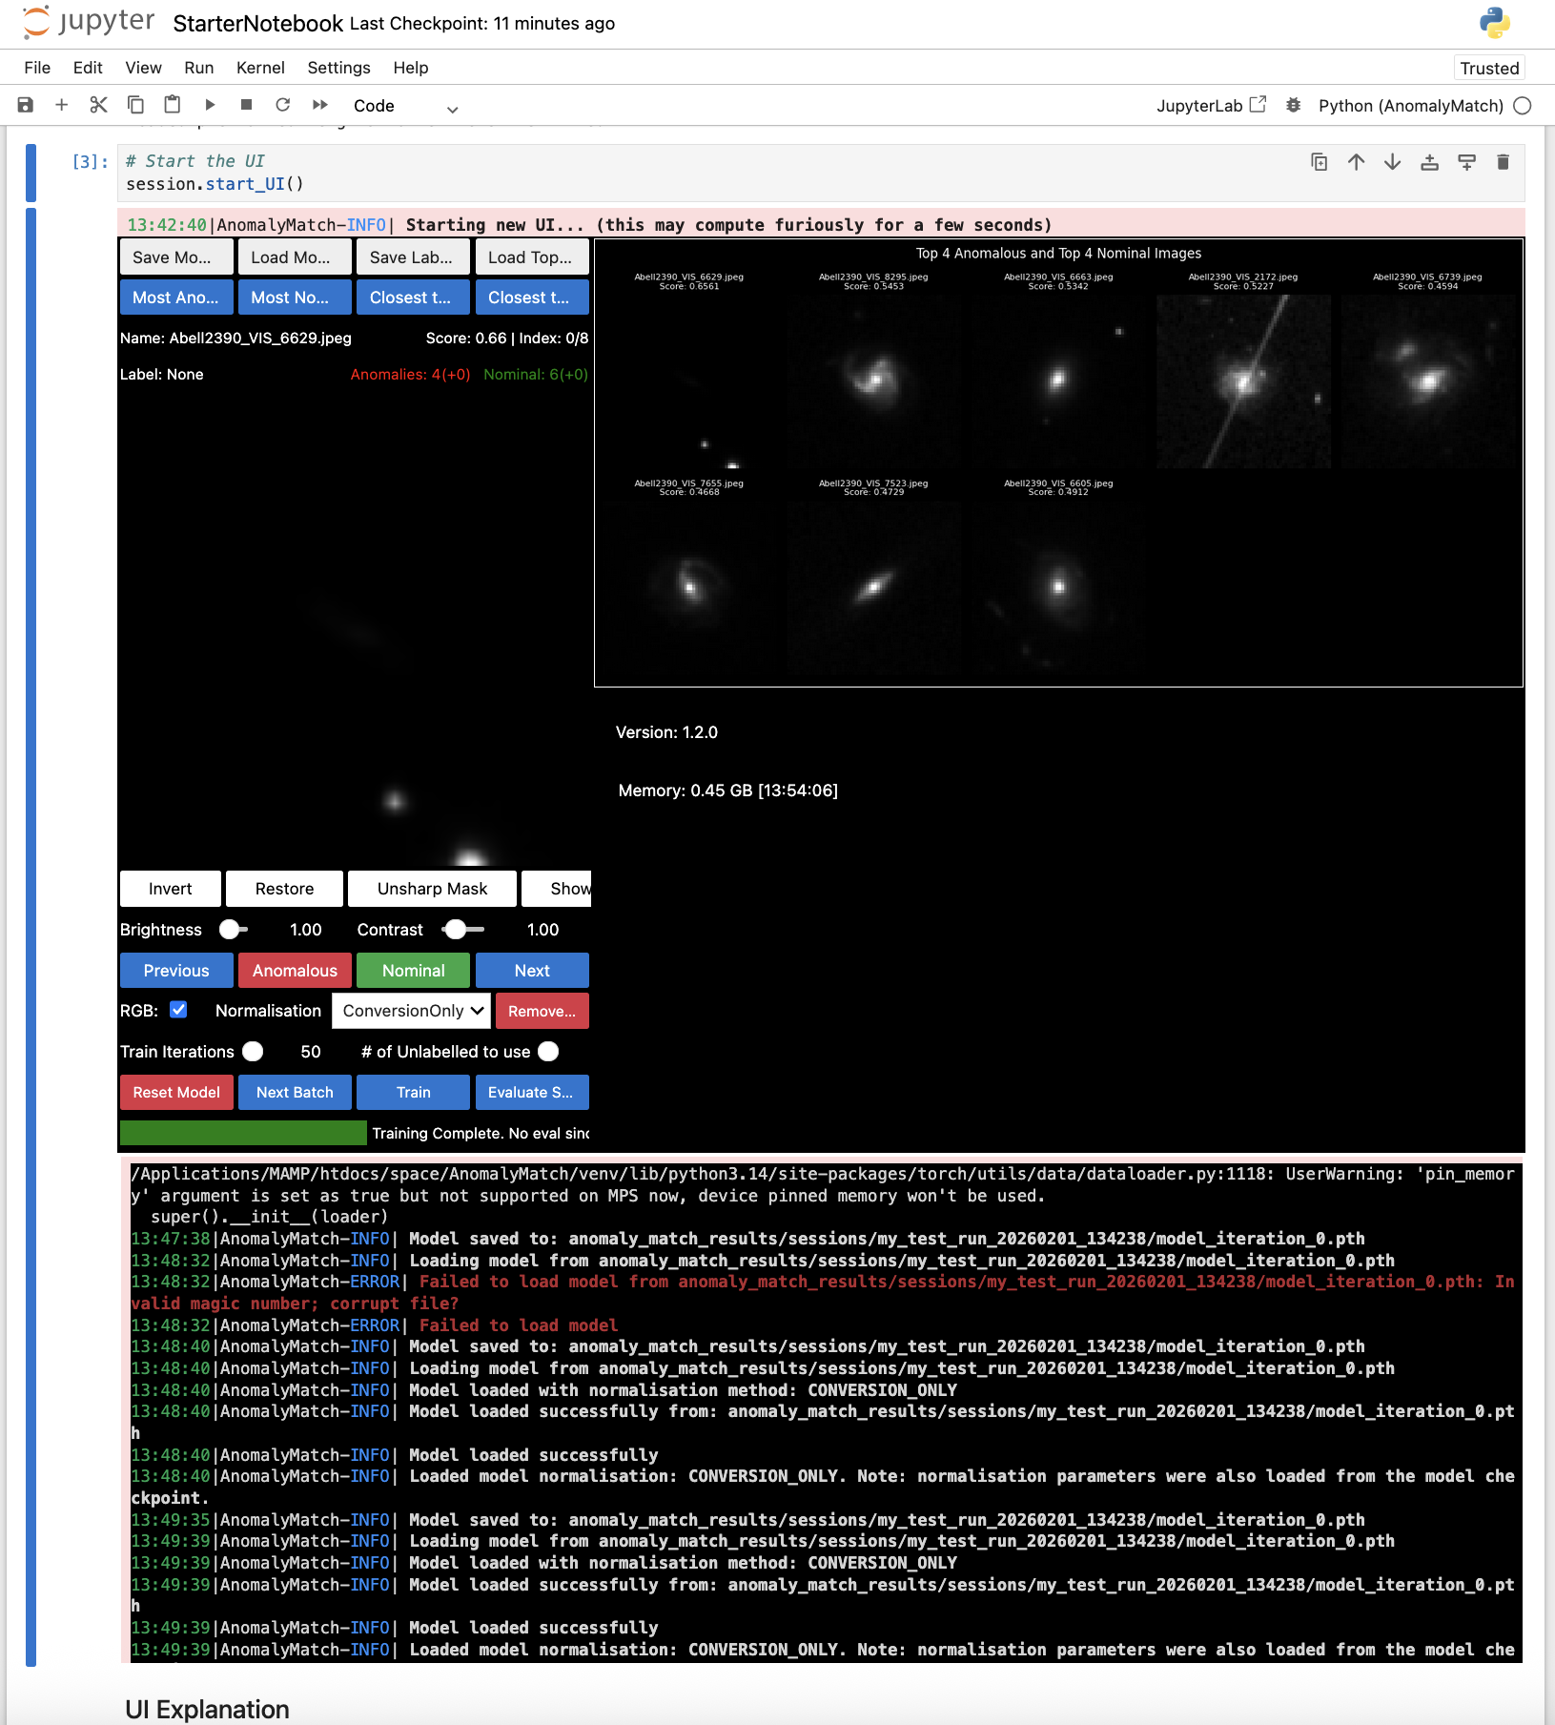Save the notebook with the floppy disk icon
Screen dimensions: 1555x1725
[x=26, y=105]
